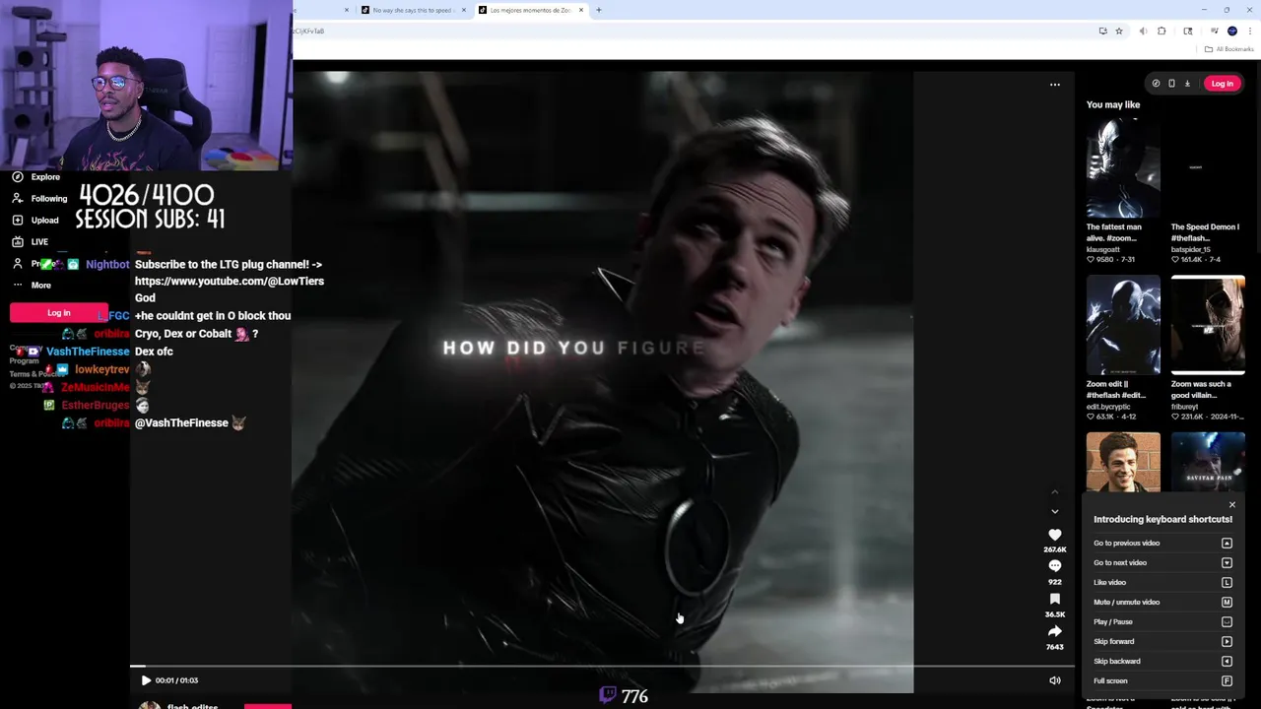
Task: Click Nightbot username in chat
Action: click(107, 265)
